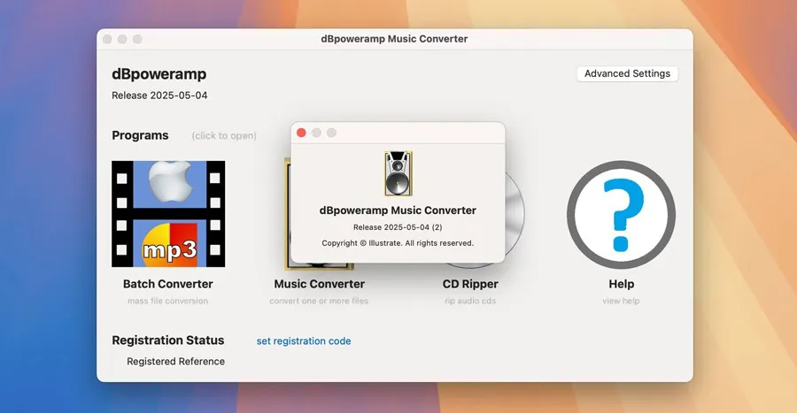This screenshot has width=797, height=413.
Task: Select the 'Music Converter' label under Programs
Action: click(x=319, y=284)
